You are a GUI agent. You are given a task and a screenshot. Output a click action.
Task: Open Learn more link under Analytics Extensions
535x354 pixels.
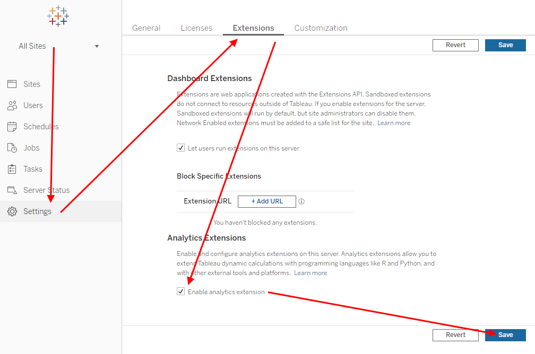coord(310,273)
